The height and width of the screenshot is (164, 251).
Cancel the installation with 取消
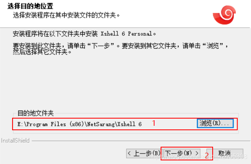pos(225,154)
